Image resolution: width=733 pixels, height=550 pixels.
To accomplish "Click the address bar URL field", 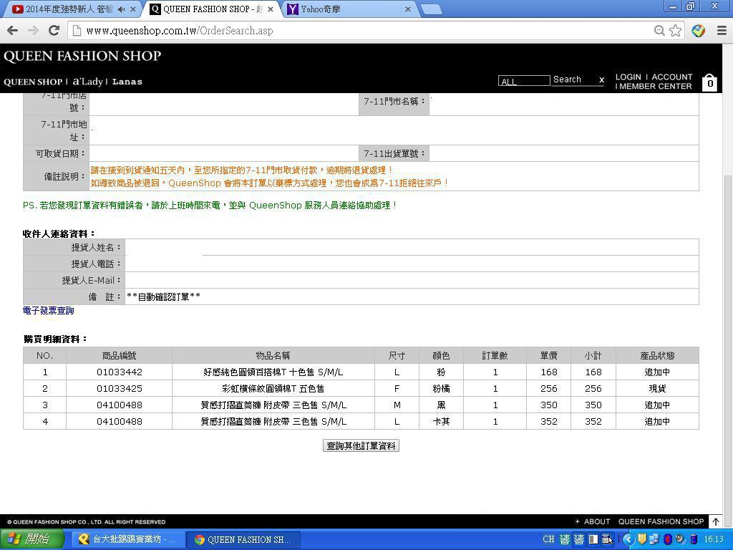I will pyautogui.click(x=364, y=31).
